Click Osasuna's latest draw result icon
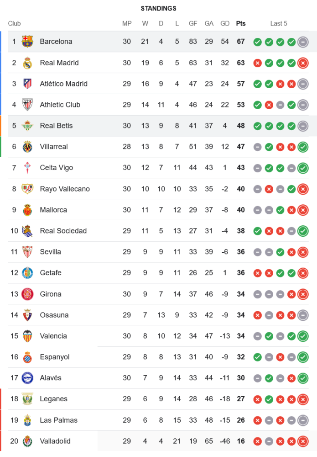This screenshot has height=457, width=317. pyautogui.click(x=302, y=315)
